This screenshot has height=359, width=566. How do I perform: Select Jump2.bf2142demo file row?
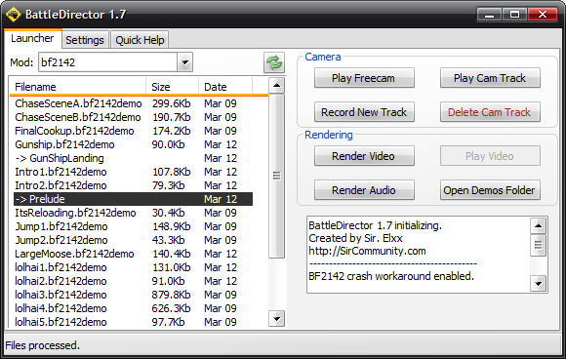pos(133,240)
